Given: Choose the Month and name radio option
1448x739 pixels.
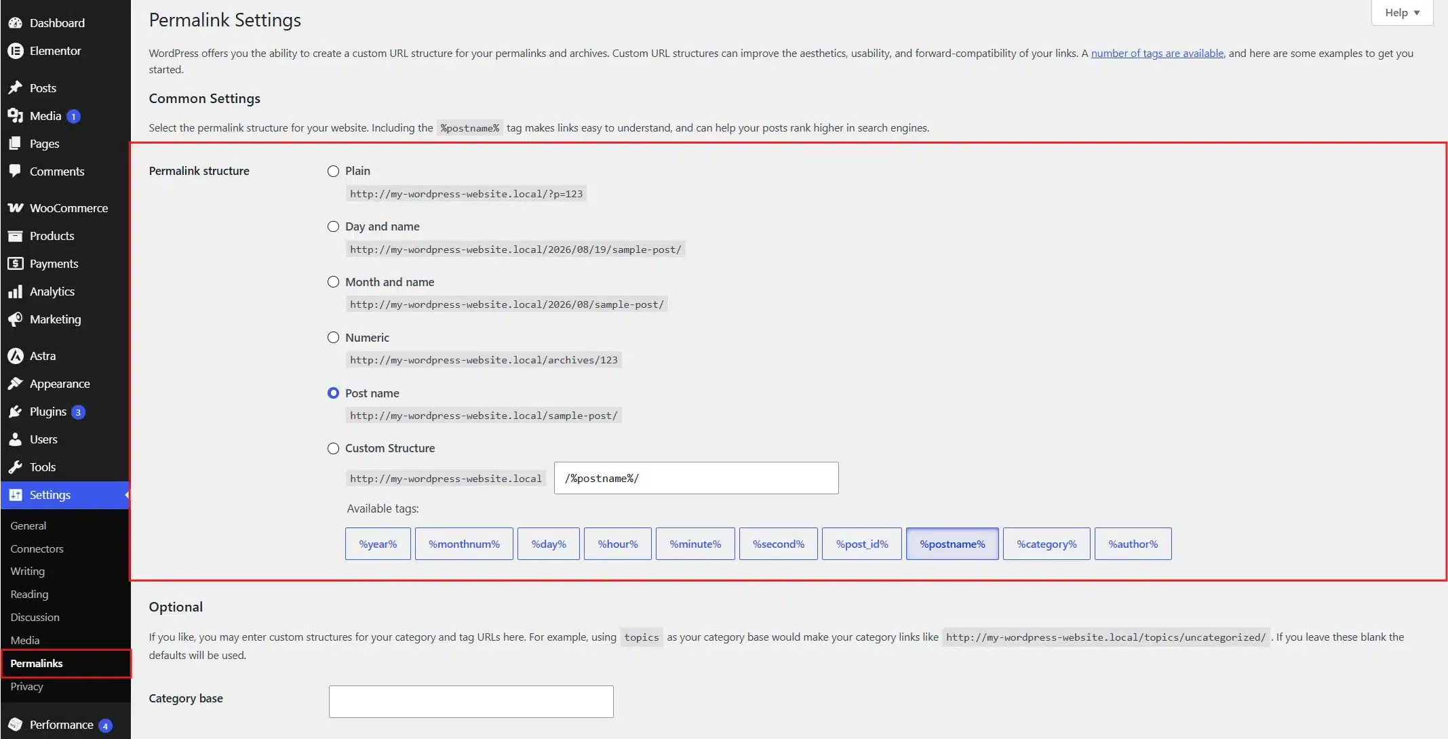Looking at the screenshot, I should pos(333,282).
